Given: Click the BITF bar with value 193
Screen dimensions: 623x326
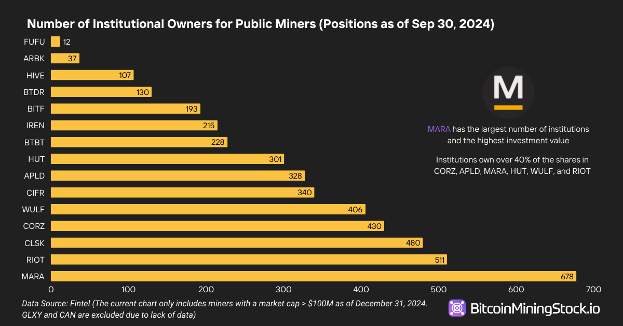Looking at the screenshot, I should click(125, 108).
